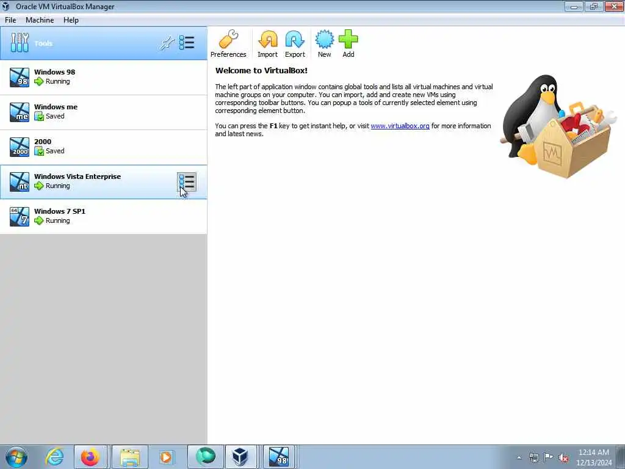The height and width of the screenshot is (469, 625).
Task: Create a New virtual machine
Action: click(x=325, y=44)
